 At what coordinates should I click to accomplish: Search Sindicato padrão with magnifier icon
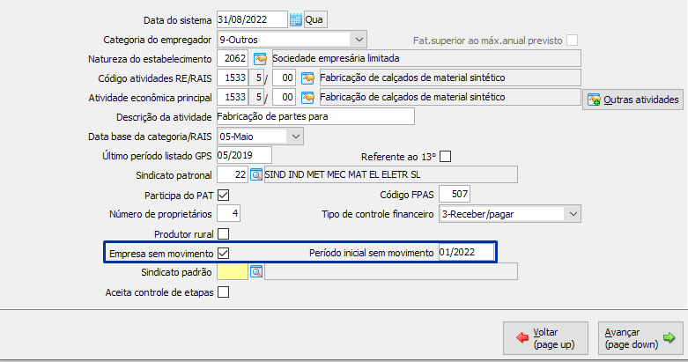point(256,272)
